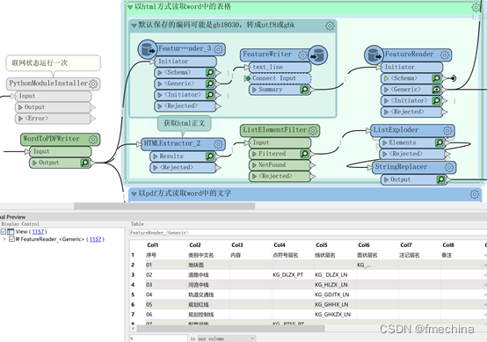Toggle the View checkbox in Display Control

click(x=4, y=232)
